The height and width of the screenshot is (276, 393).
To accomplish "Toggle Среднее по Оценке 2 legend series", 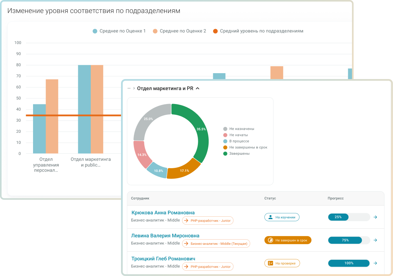I will (179, 31).
